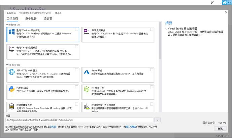Click the Python logo icon
Image resolution: width=232 pixels, height=138 pixels.
[x=12, y=89]
